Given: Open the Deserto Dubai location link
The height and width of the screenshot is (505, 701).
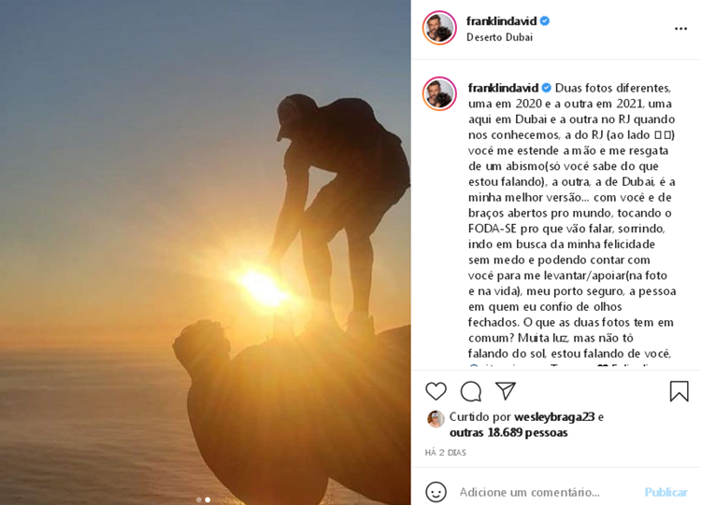Looking at the screenshot, I should pyautogui.click(x=499, y=37).
